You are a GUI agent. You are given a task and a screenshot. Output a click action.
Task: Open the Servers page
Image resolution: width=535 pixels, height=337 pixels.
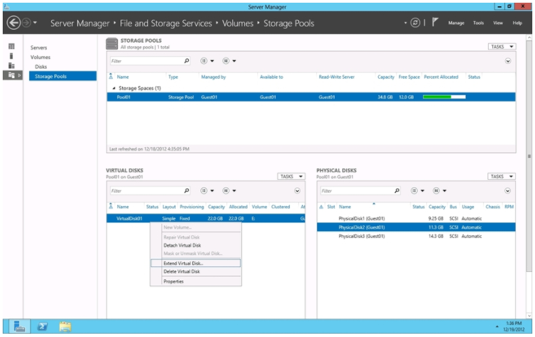[x=39, y=47]
